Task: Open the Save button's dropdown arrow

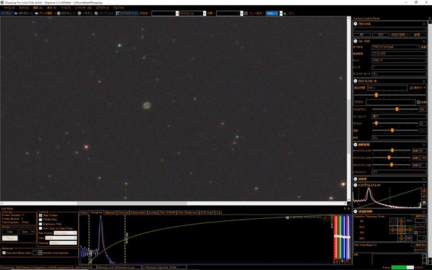Action: point(32,232)
